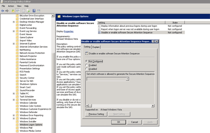Viewport: 210px width, 133px height.
Task: Click the Forward arrow toolbar icon
Action: (x=7, y=11)
